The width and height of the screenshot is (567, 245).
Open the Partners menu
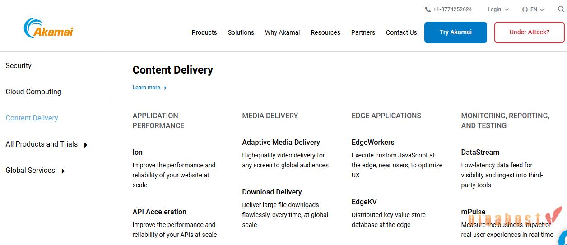coord(363,32)
